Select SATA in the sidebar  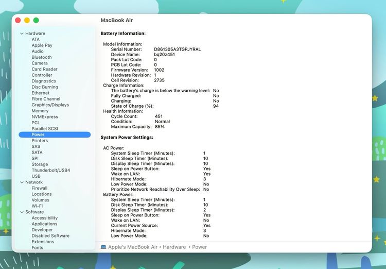37,153
